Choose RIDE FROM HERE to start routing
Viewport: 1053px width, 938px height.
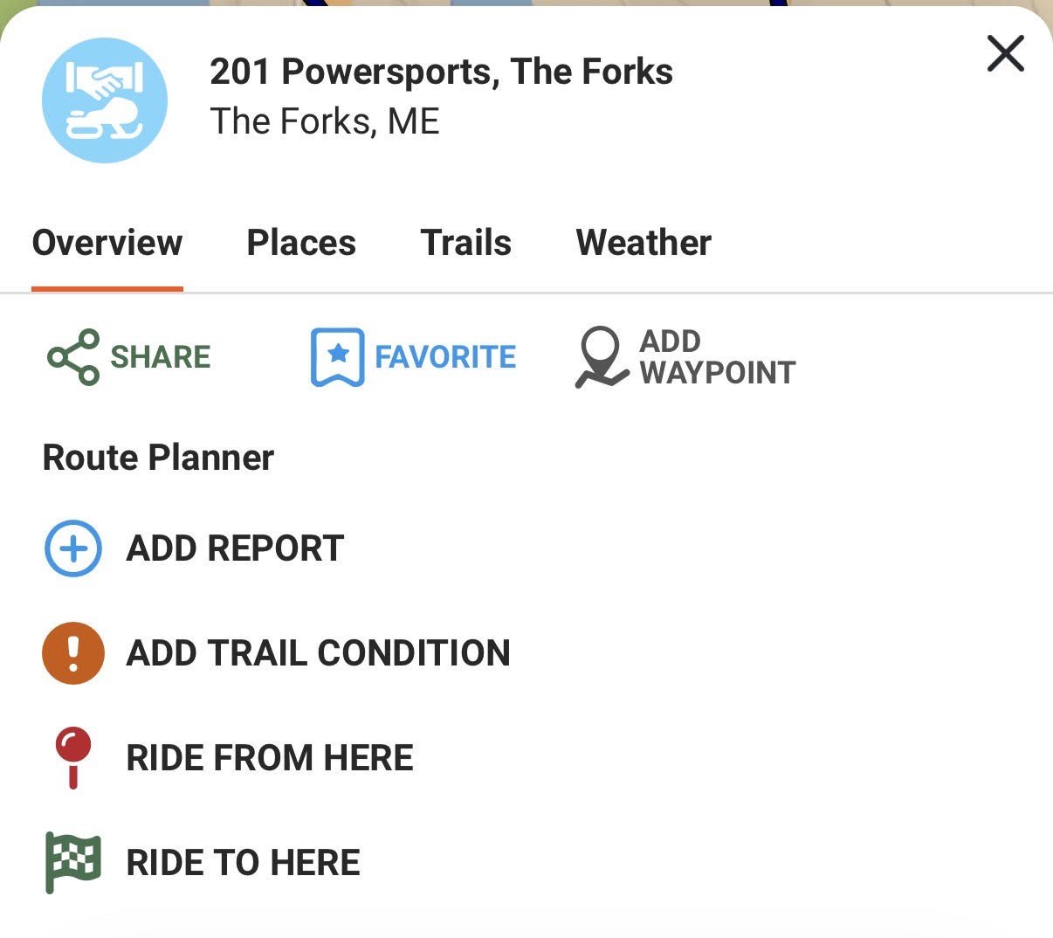271,757
